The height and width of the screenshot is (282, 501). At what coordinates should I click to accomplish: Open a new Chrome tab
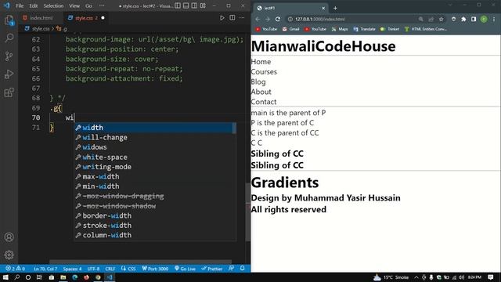(335, 8)
